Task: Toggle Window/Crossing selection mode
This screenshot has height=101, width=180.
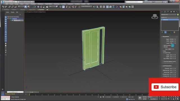Action: (35, 7)
